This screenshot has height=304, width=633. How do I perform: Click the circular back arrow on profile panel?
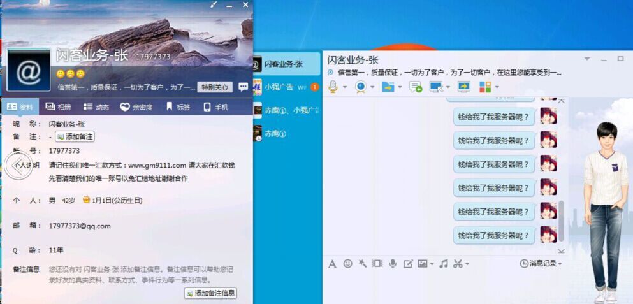pos(18,166)
